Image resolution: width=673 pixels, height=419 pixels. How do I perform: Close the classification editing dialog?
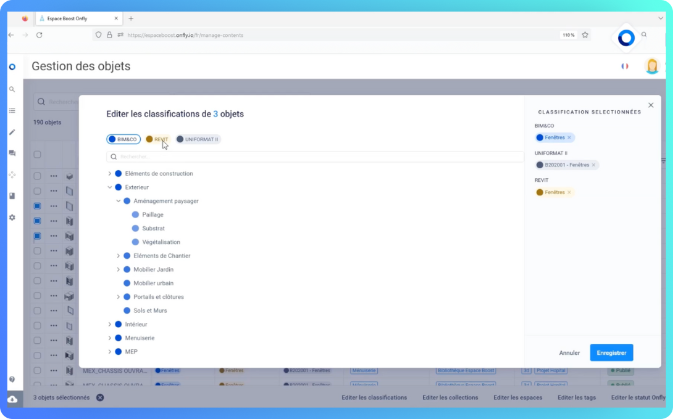651,105
